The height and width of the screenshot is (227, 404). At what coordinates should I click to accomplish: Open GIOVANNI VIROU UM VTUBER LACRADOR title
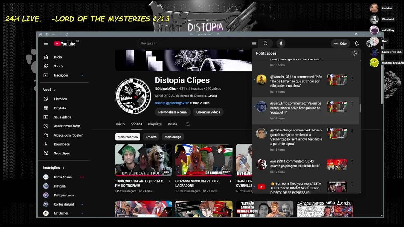[x=197, y=183]
